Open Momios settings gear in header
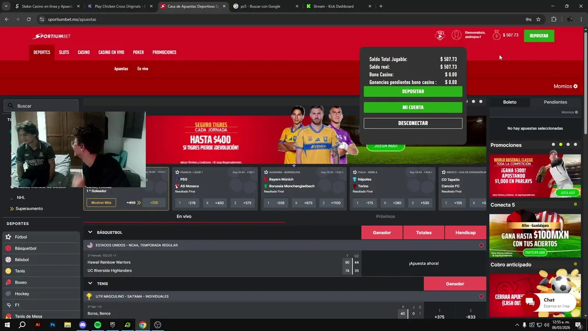This screenshot has width=588, height=331. pyautogui.click(x=576, y=86)
